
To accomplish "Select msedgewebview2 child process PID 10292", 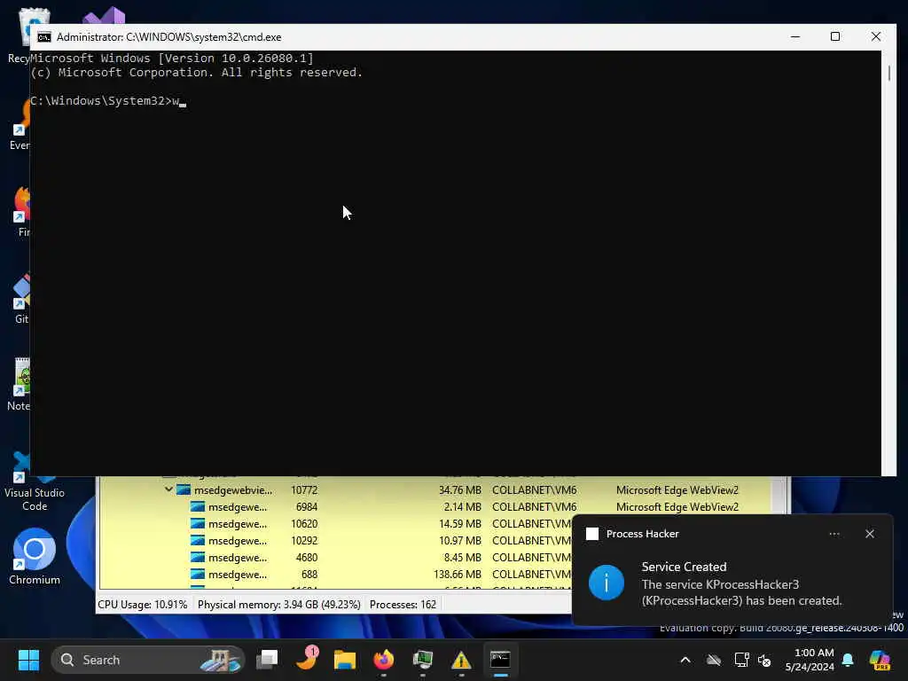I will (336, 540).
